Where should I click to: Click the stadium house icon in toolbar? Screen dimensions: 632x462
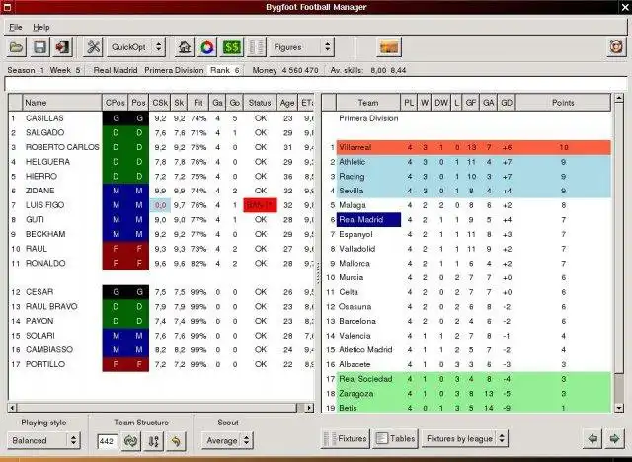185,47
